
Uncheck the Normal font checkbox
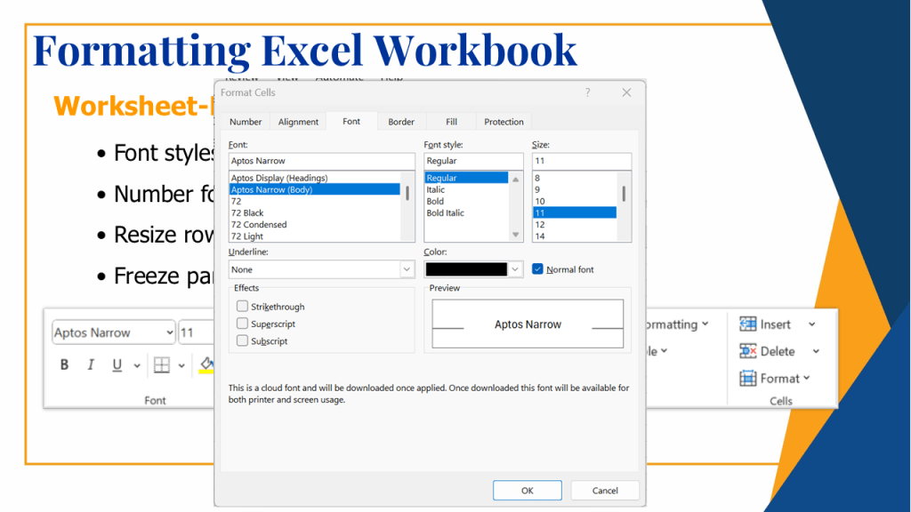click(x=537, y=269)
